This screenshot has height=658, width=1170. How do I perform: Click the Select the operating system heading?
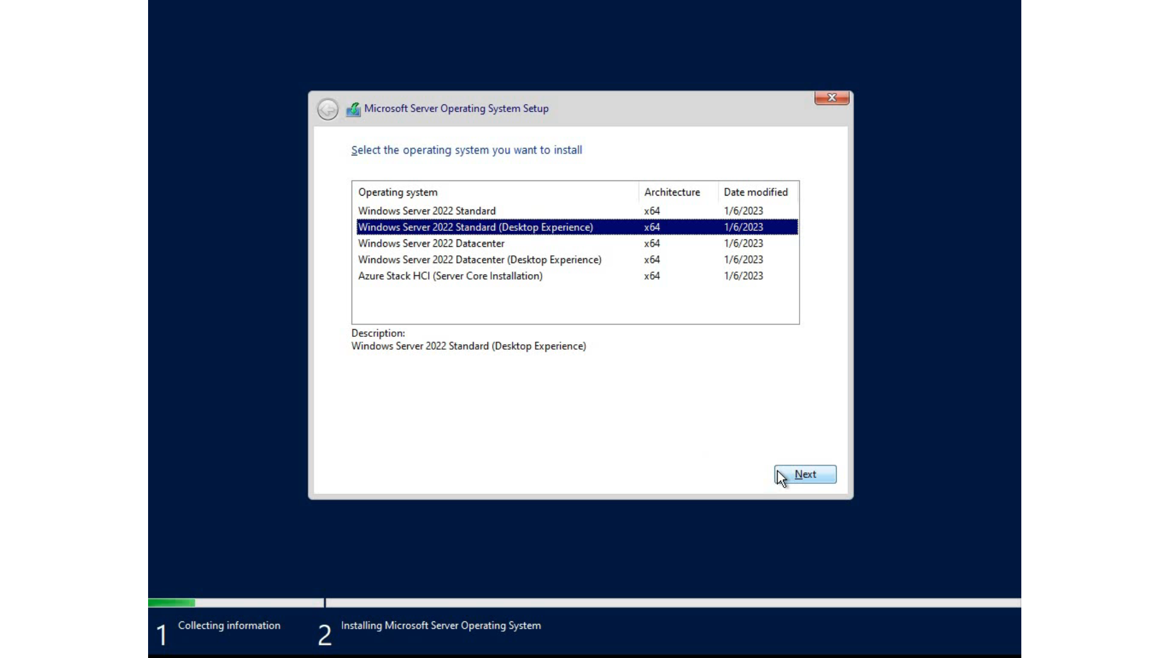tap(467, 150)
